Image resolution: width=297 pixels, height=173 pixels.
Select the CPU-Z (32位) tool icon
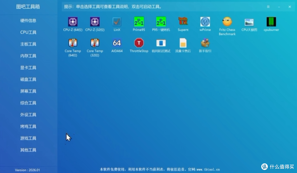(x=95, y=22)
